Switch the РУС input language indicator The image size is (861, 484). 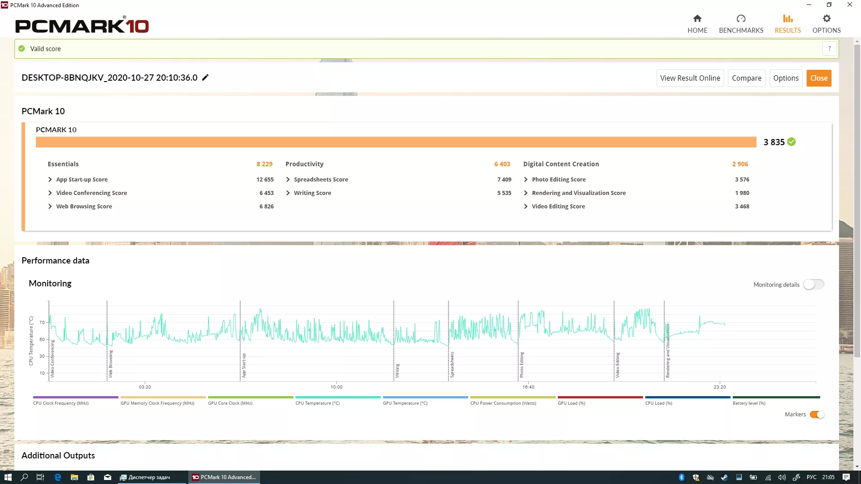(812, 477)
